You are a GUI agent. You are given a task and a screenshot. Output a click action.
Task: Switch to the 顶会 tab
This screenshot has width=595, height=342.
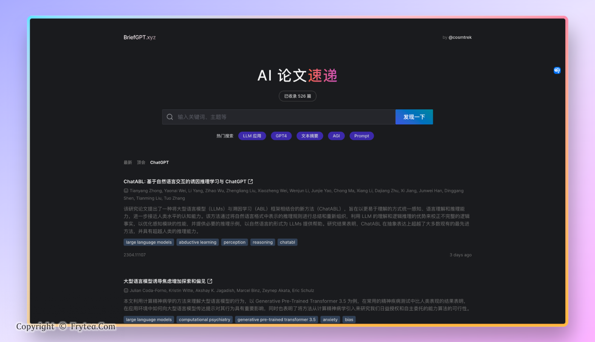(141, 163)
